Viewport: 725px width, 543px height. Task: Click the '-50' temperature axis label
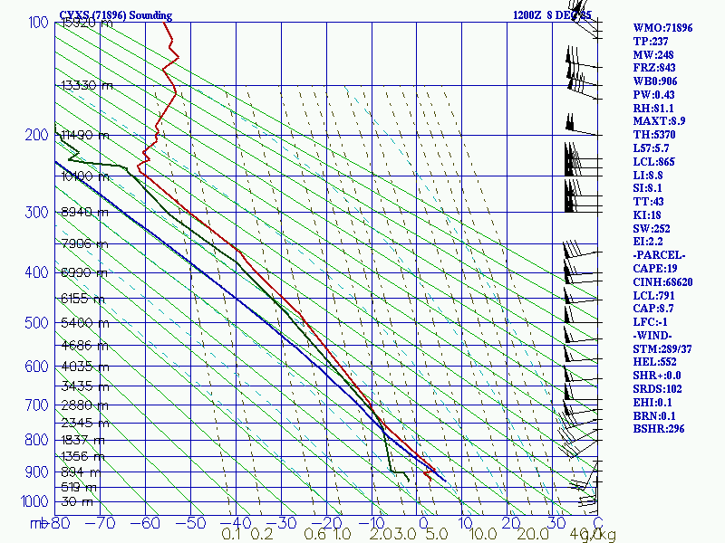pos(190,523)
